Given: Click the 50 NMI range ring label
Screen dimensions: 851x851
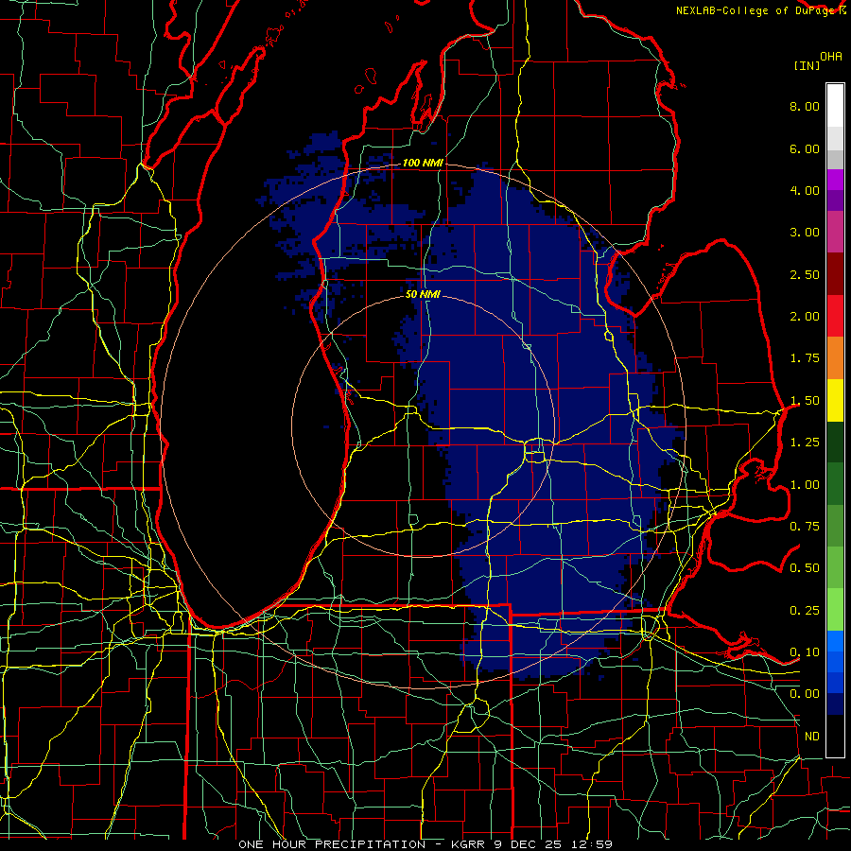Looking at the screenshot, I should point(423,295).
